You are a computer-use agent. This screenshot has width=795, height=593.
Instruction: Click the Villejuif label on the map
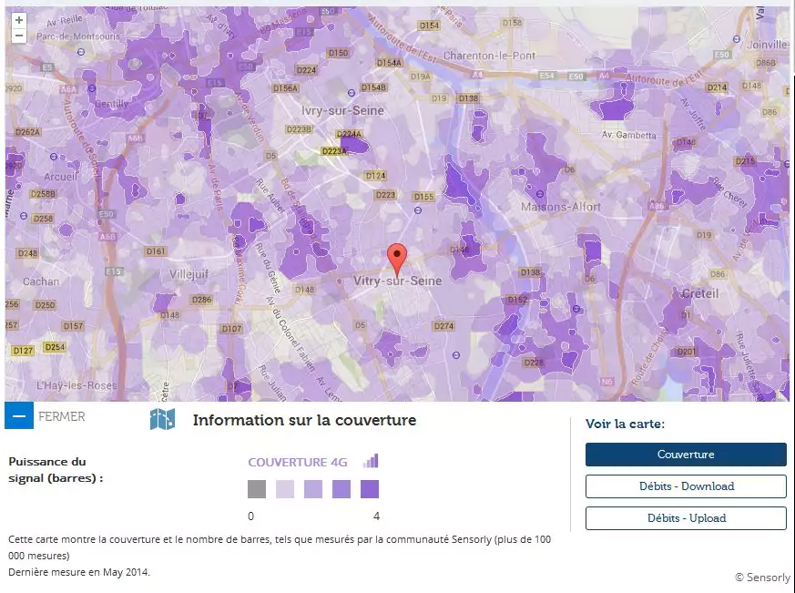click(x=189, y=274)
